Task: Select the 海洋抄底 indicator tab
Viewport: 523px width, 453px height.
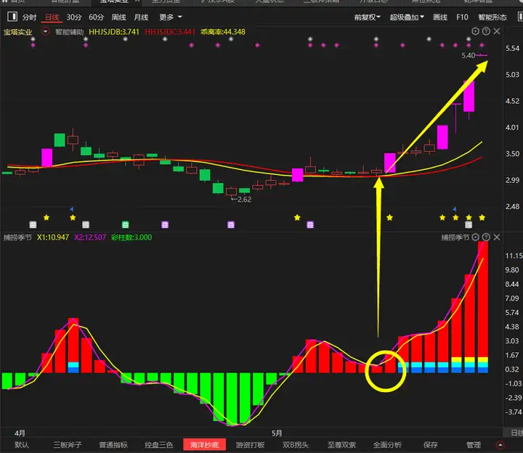Action: [x=204, y=444]
